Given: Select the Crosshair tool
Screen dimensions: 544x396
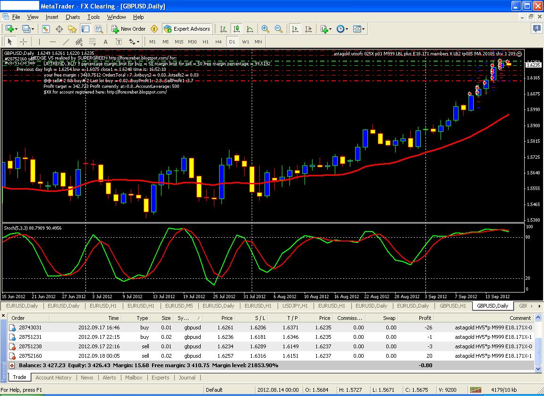Looking at the screenshot, I should tap(23, 42).
